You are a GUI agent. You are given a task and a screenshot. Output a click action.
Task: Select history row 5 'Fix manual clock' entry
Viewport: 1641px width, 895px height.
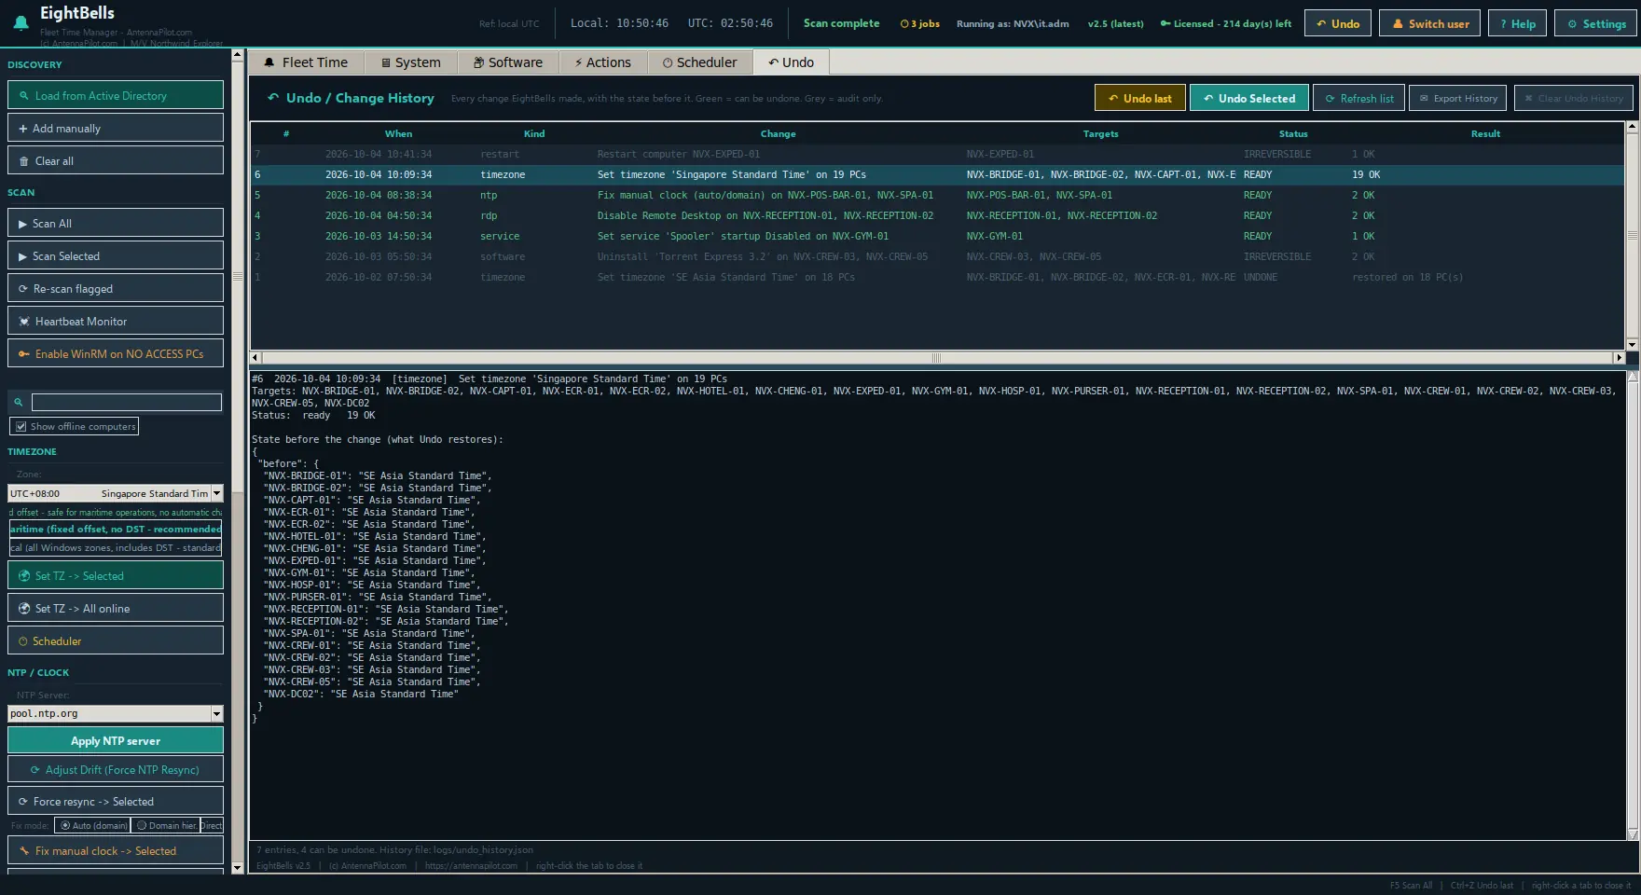tap(937, 195)
